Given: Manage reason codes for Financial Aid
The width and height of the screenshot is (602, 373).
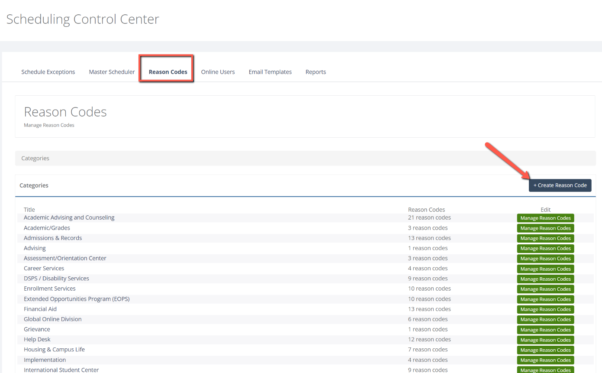Looking at the screenshot, I should pyautogui.click(x=545, y=309).
